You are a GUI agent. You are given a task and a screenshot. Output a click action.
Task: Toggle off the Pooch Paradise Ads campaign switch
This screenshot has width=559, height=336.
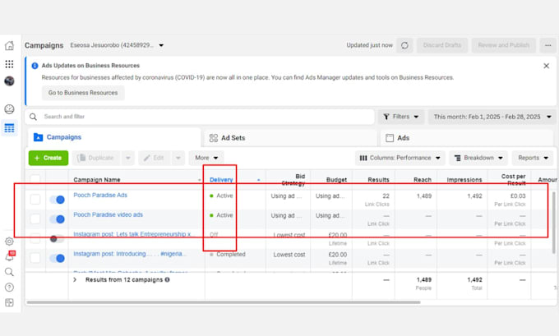[57, 200]
